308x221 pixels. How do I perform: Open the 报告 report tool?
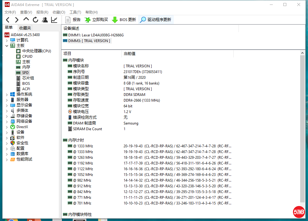tap(73, 20)
